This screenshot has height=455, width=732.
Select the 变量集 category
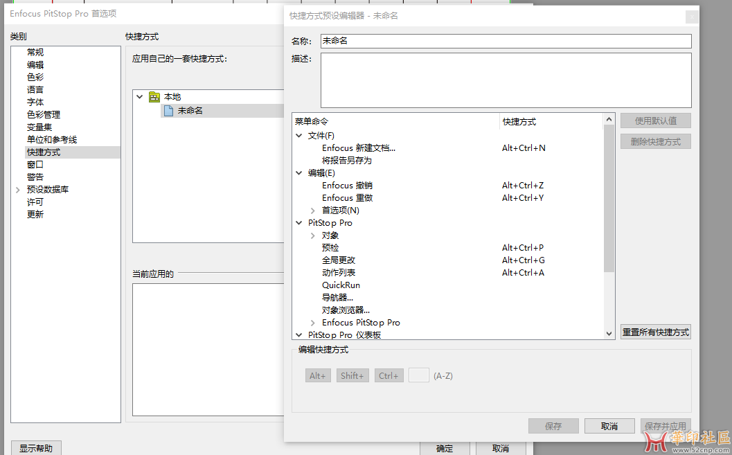click(x=39, y=127)
